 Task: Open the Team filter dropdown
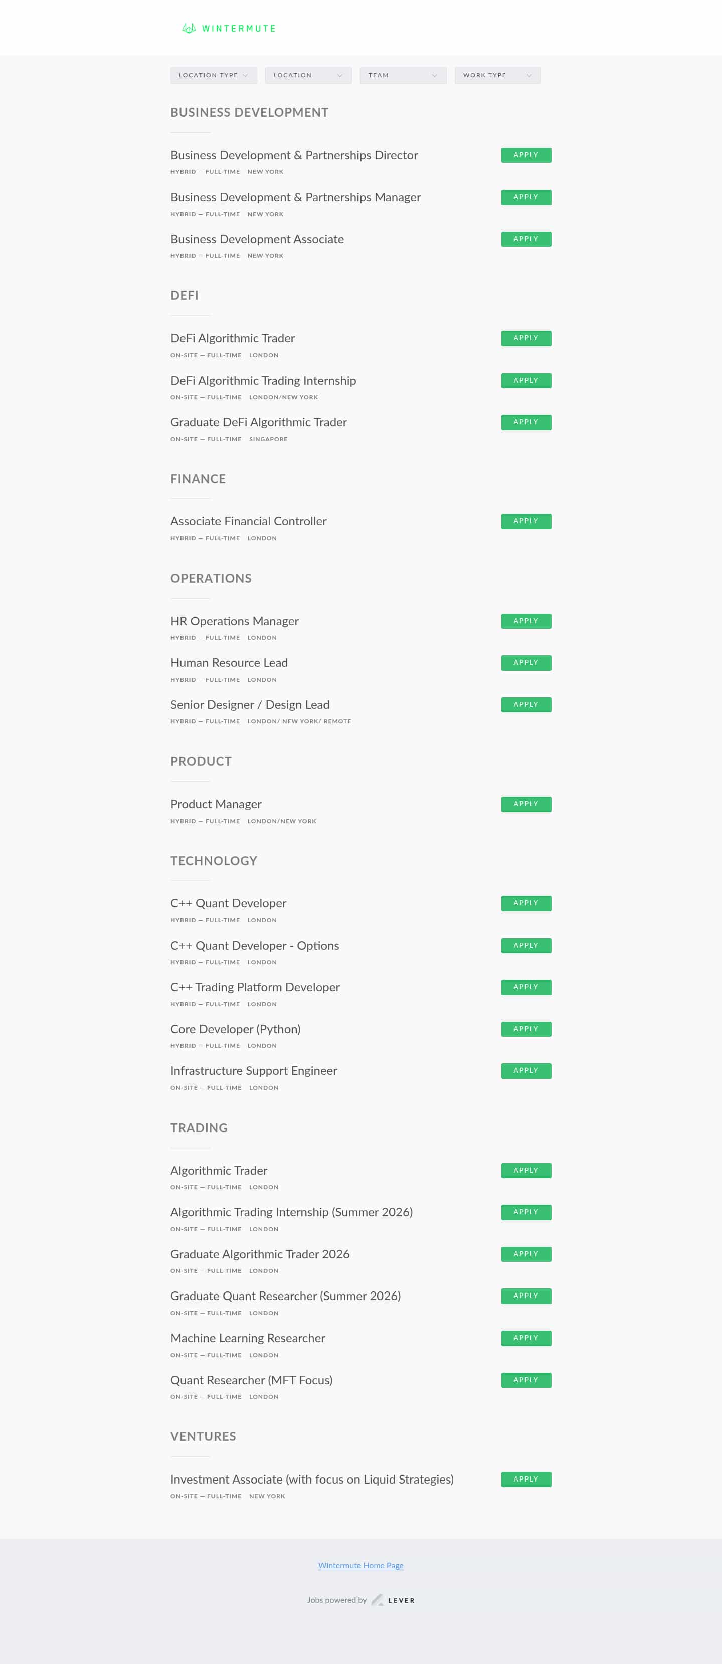point(402,76)
